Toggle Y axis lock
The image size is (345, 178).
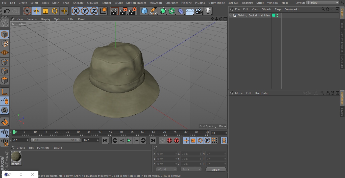85,11
